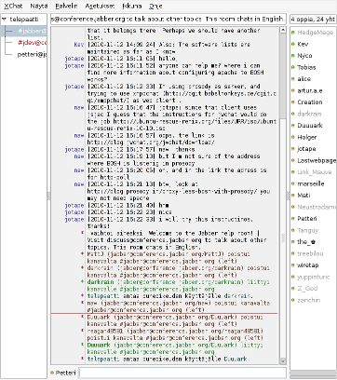
Task: Click the status dot beside the Petteri input nick
Action: coord(52,373)
